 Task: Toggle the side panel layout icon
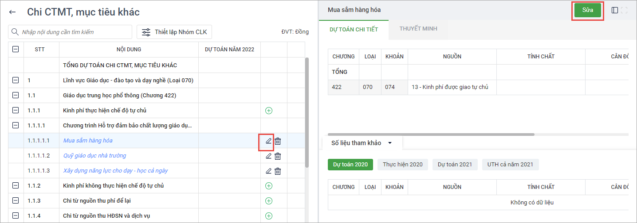pyautogui.click(x=615, y=10)
